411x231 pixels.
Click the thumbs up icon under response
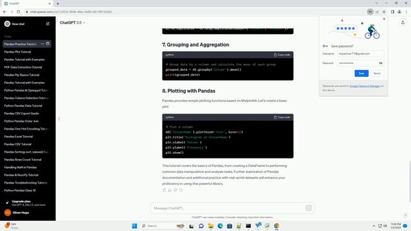pos(170,190)
